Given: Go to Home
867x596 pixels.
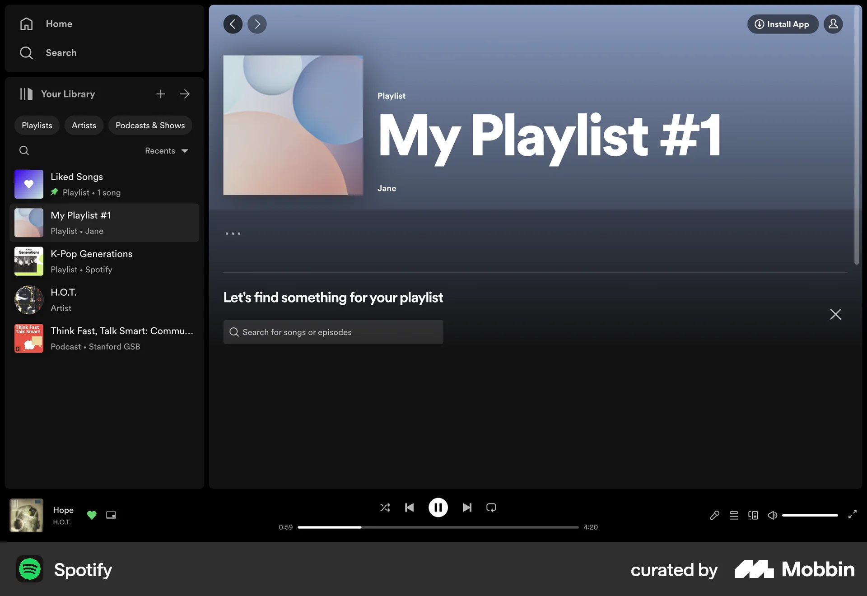Looking at the screenshot, I should coord(59,24).
